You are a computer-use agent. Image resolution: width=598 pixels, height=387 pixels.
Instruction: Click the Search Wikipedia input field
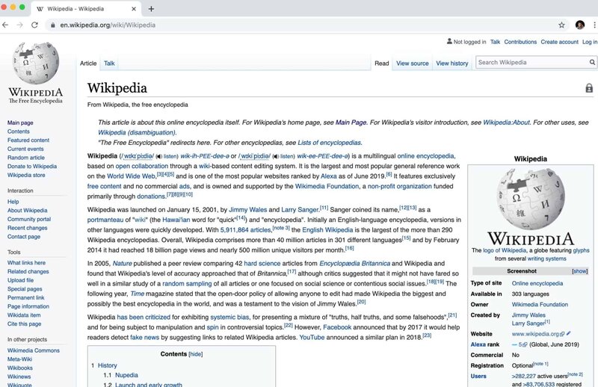coord(531,62)
